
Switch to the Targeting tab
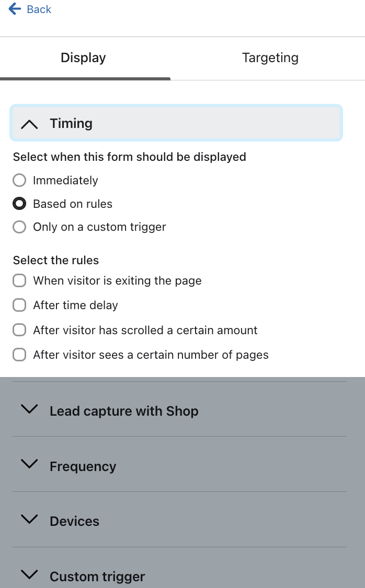[x=270, y=57]
